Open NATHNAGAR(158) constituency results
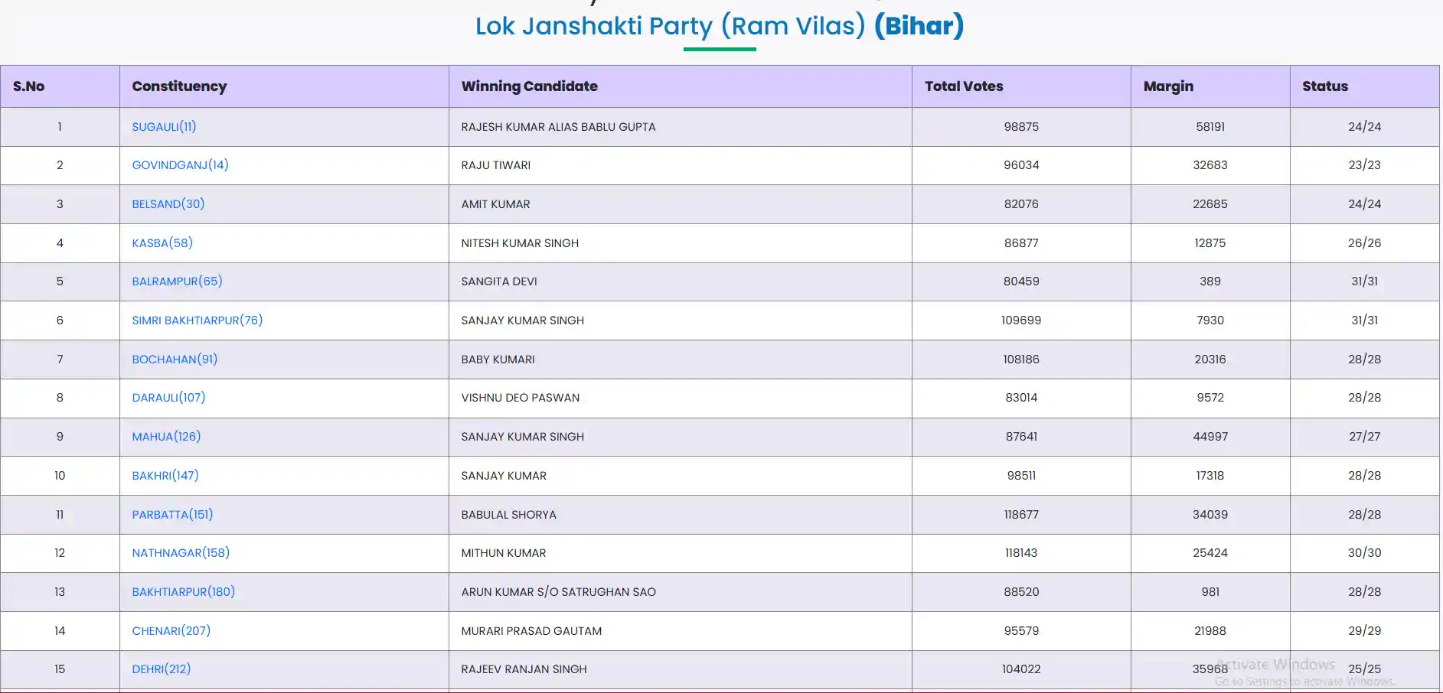Viewport: 1443px width, 693px height. (181, 553)
